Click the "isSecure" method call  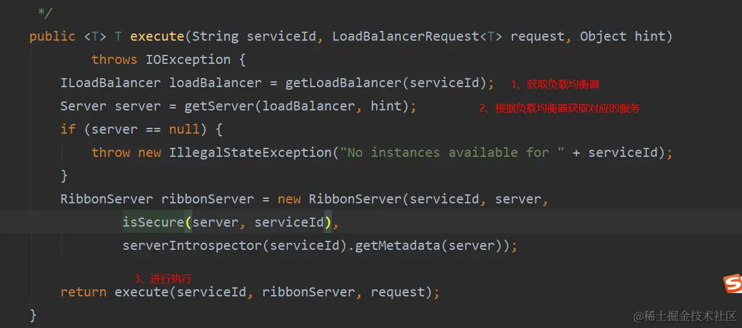pos(153,222)
